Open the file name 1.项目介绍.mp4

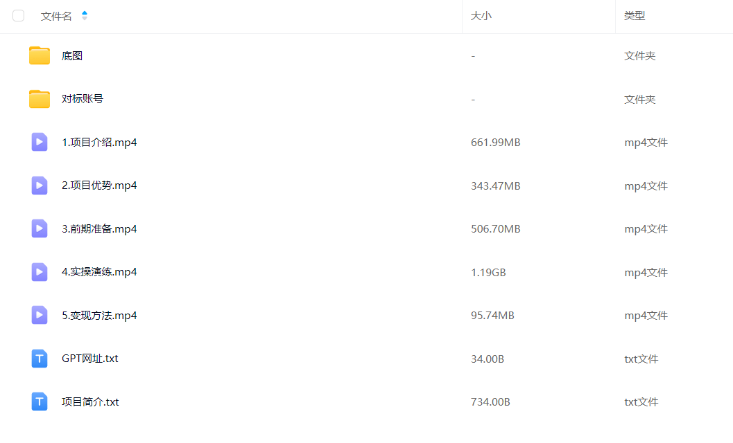99,143
